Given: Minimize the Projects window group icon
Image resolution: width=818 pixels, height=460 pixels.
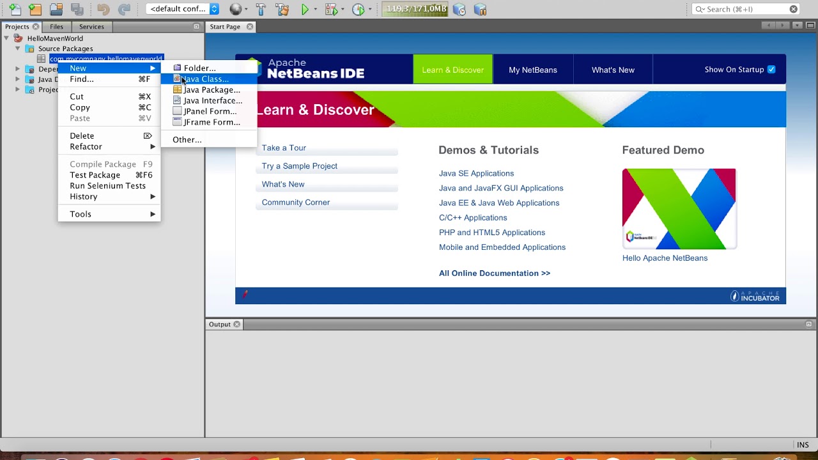Looking at the screenshot, I should pyautogui.click(x=196, y=27).
